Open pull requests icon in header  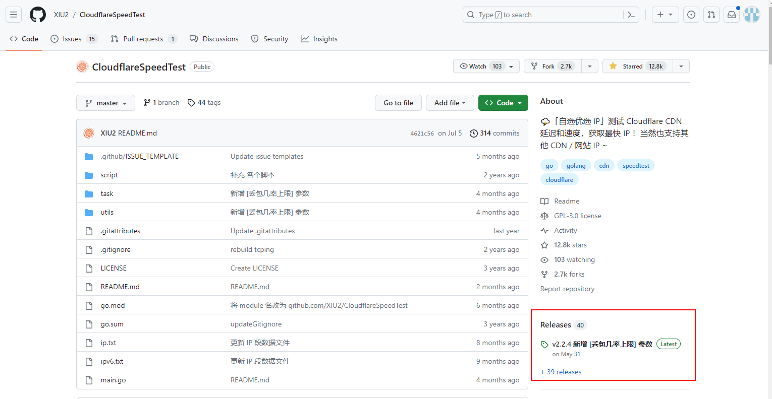[711, 15]
